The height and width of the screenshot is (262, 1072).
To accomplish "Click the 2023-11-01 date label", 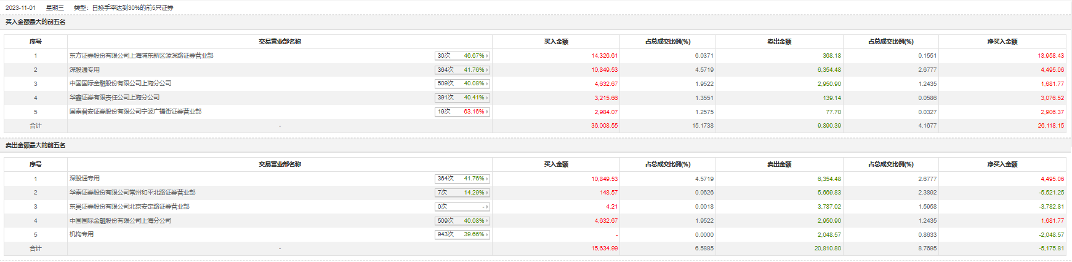I will click(x=20, y=8).
